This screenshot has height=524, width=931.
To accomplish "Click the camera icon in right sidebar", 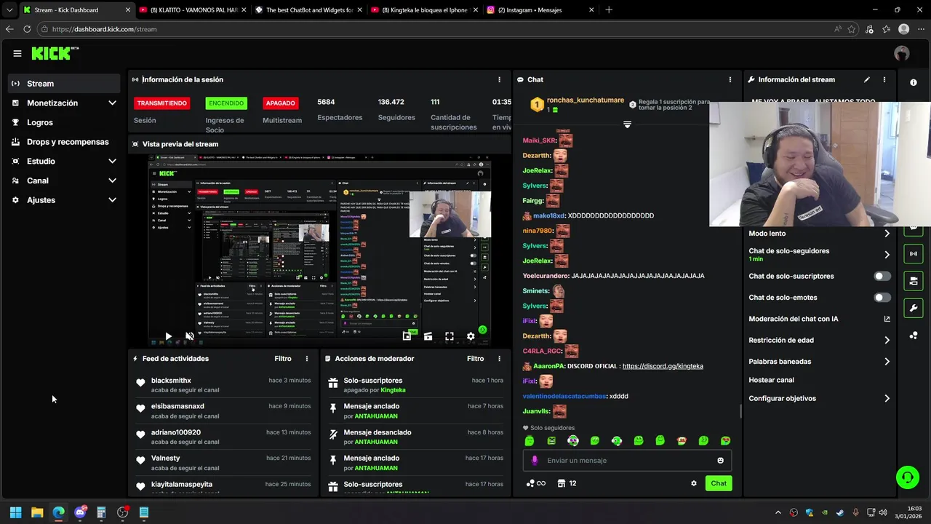I will click(x=914, y=281).
